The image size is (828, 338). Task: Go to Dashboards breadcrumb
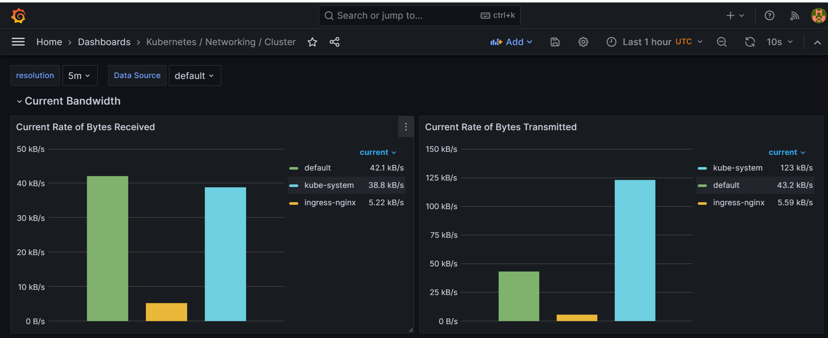tap(104, 42)
